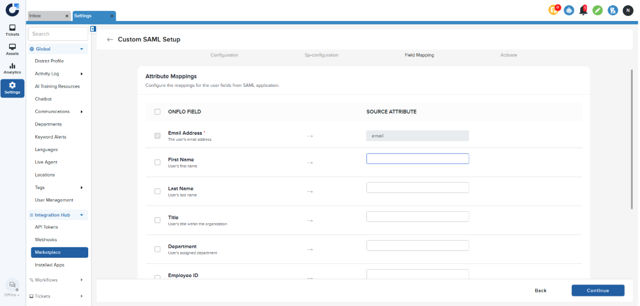Expand the Activity Log submenu arrow
Screen dimensions: 640x306
81,74
